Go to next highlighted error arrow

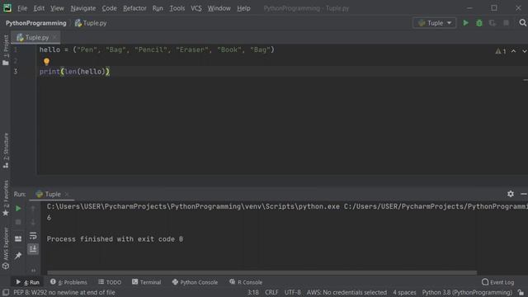[x=525, y=51]
